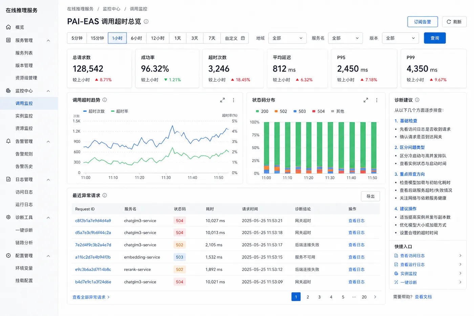Toggle the 其他 status code legend item

coord(338,111)
